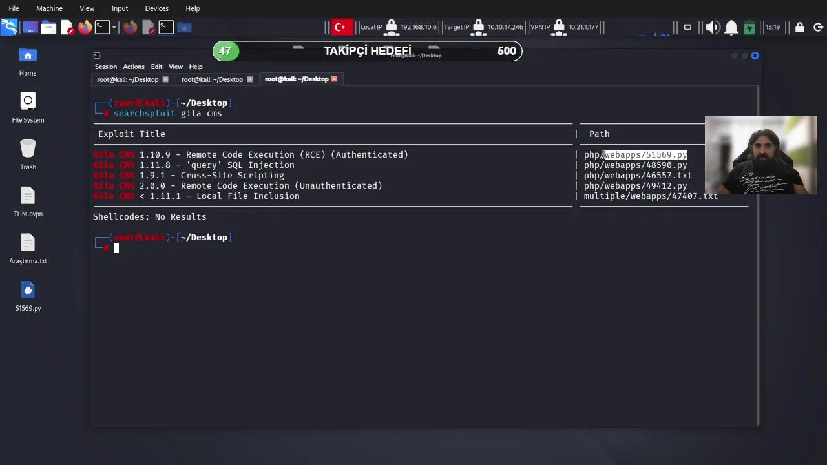
Task: Open the notifications bell icon
Action: pyautogui.click(x=731, y=27)
